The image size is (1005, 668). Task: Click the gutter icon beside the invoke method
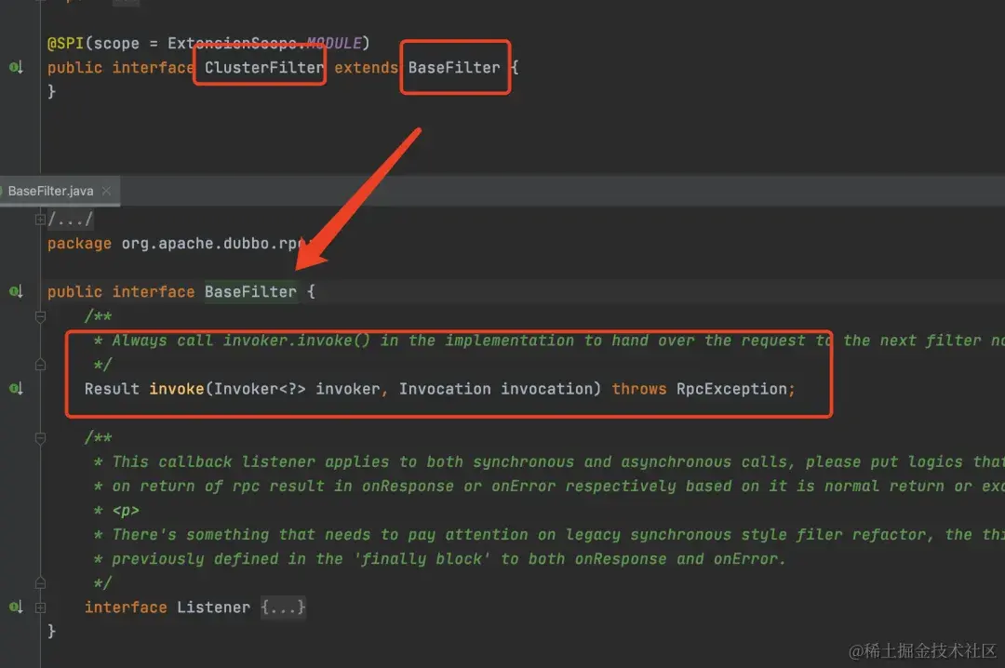point(16,389)
